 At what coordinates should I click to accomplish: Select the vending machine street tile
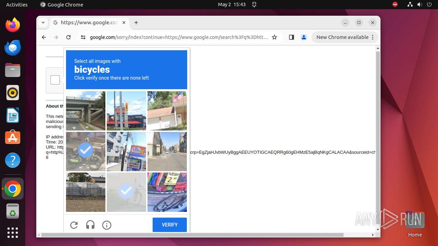[x=126, y=151]
